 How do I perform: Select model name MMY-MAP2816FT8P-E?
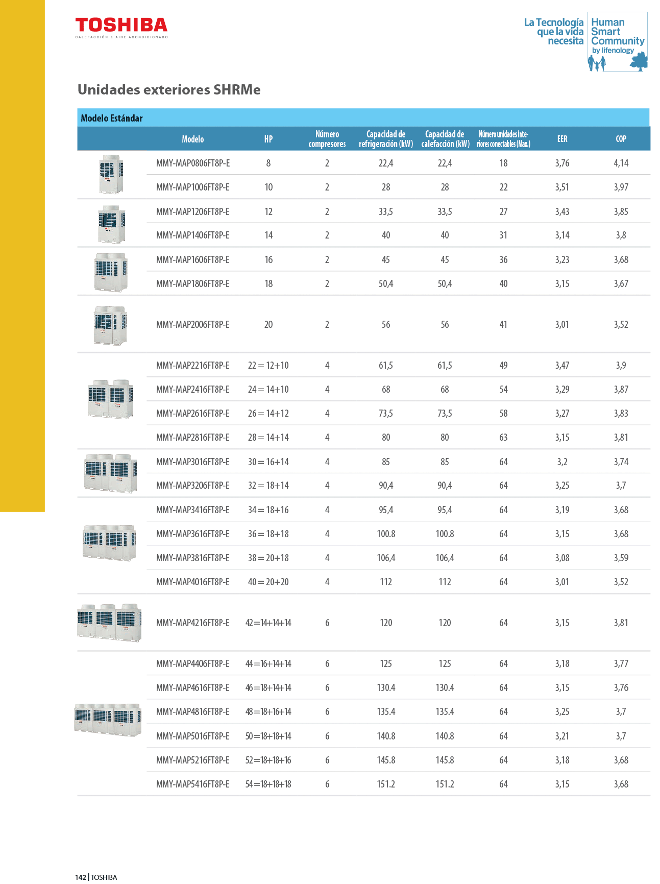(193, 438)
